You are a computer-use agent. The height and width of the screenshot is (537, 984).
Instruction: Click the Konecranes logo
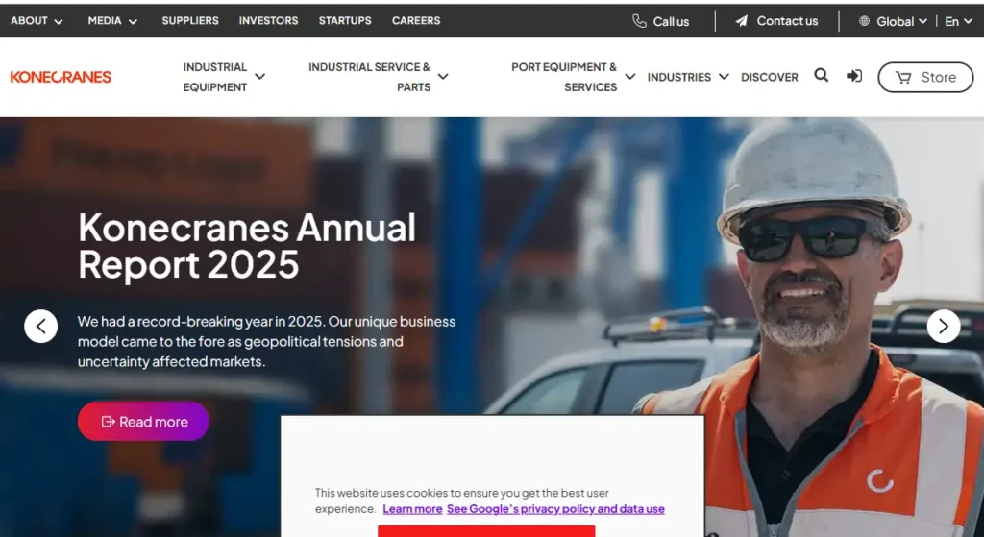point(61,77)
